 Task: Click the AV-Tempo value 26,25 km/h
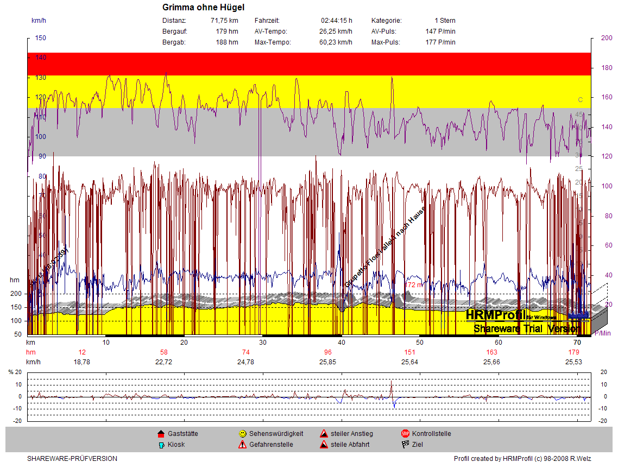coord(335,31)
